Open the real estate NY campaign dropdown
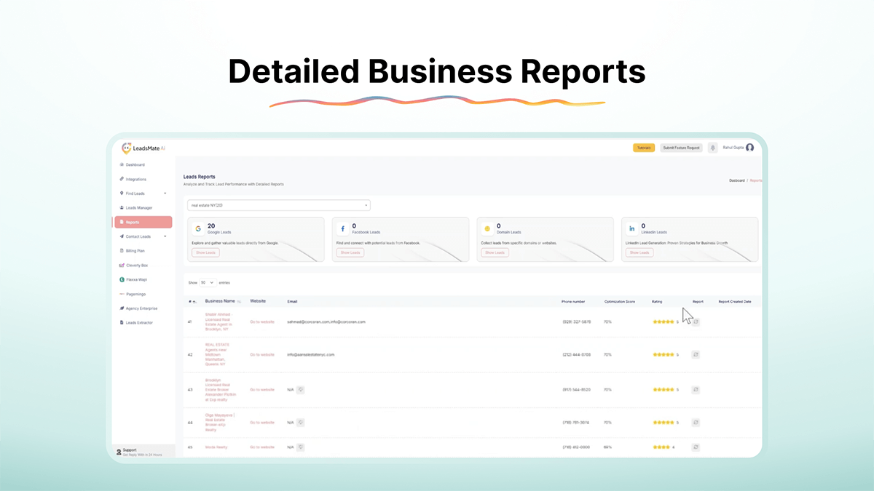This screenshot has height=491, width=874. (278, 205)
